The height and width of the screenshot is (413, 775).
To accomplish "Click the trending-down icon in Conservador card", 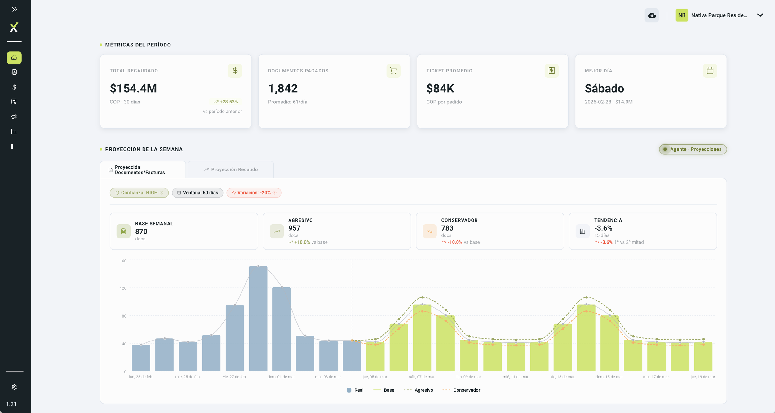I will pos(430,231).
